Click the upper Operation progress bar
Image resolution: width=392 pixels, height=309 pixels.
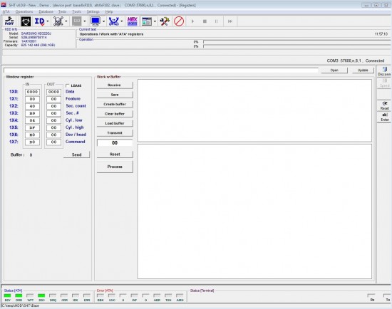[297, 42]
